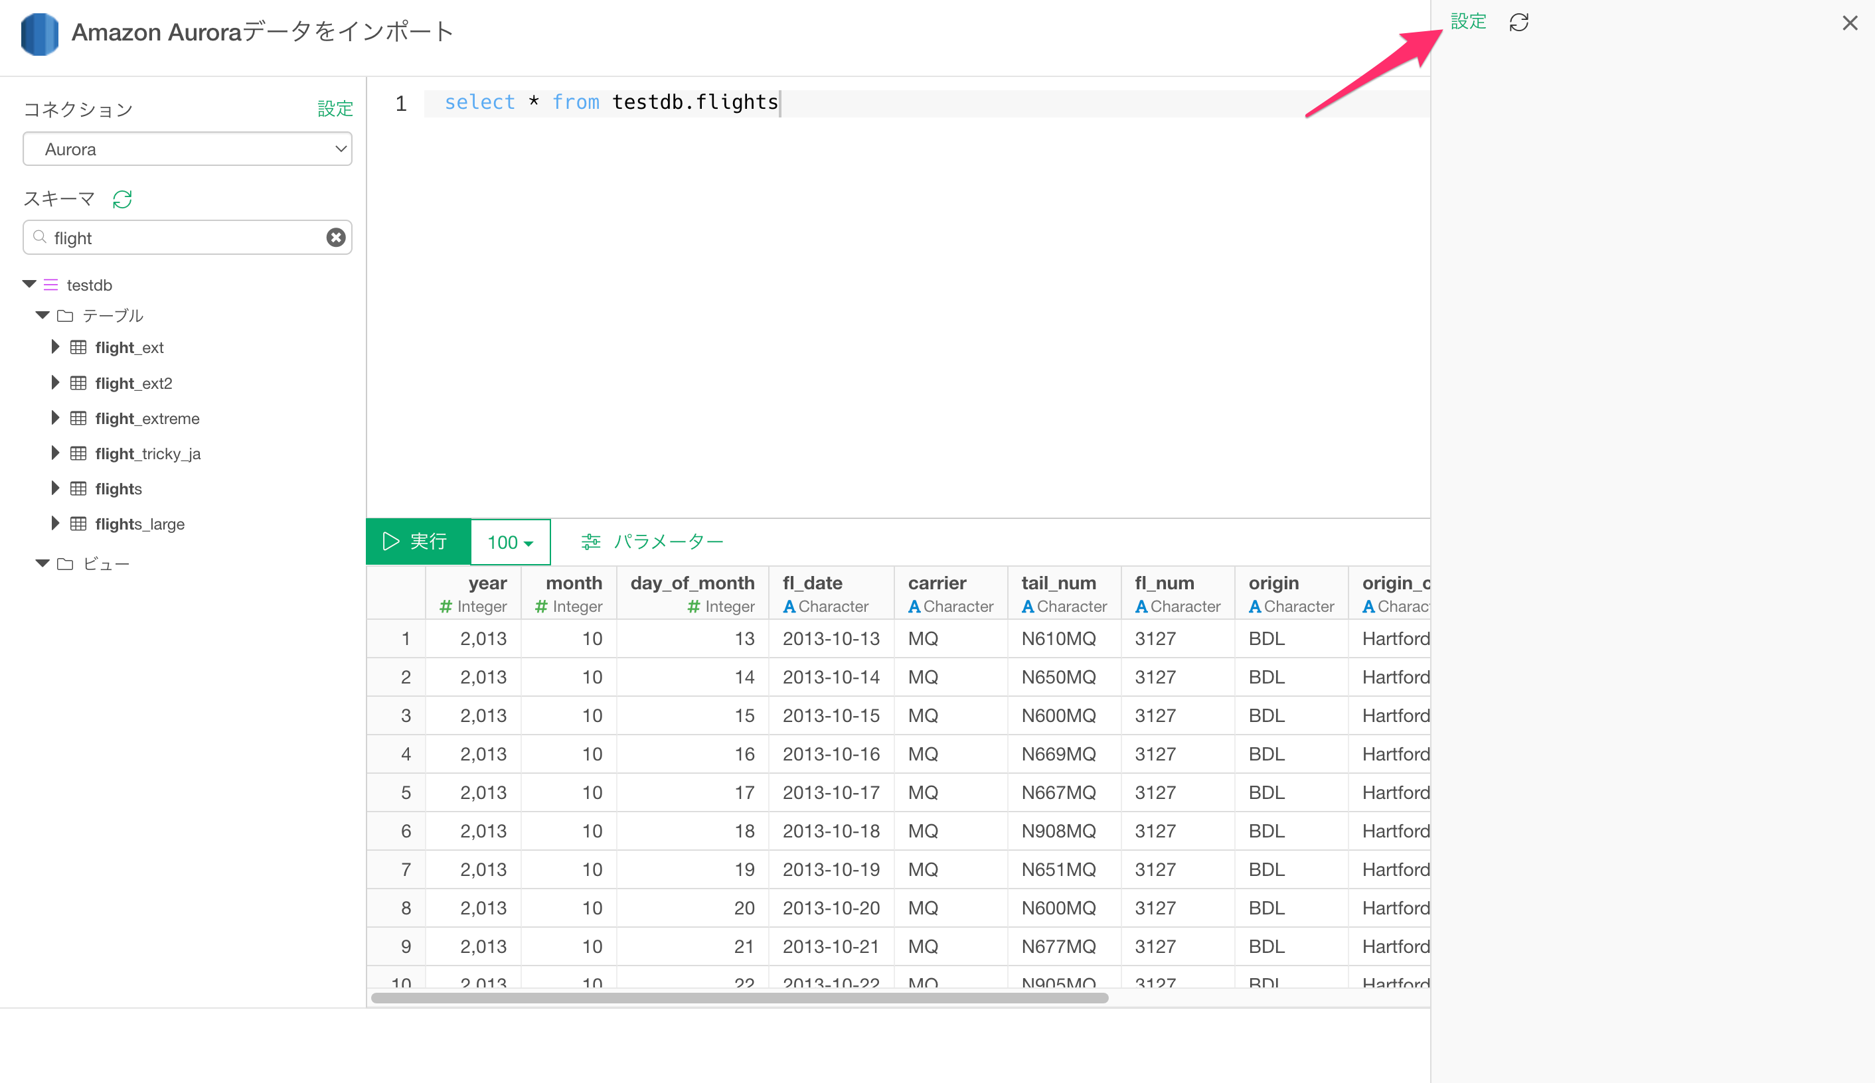Click the parameter sliders icon
This screenshot has width=1875, height=1083.
[x=591, y=541]
